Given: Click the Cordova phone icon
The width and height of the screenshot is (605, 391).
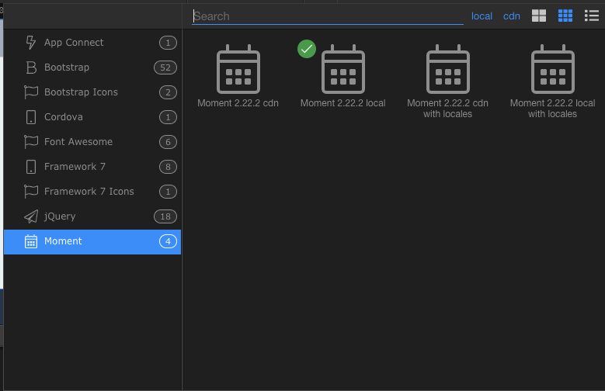Looking at the screenshot, I should click(31, 117).
